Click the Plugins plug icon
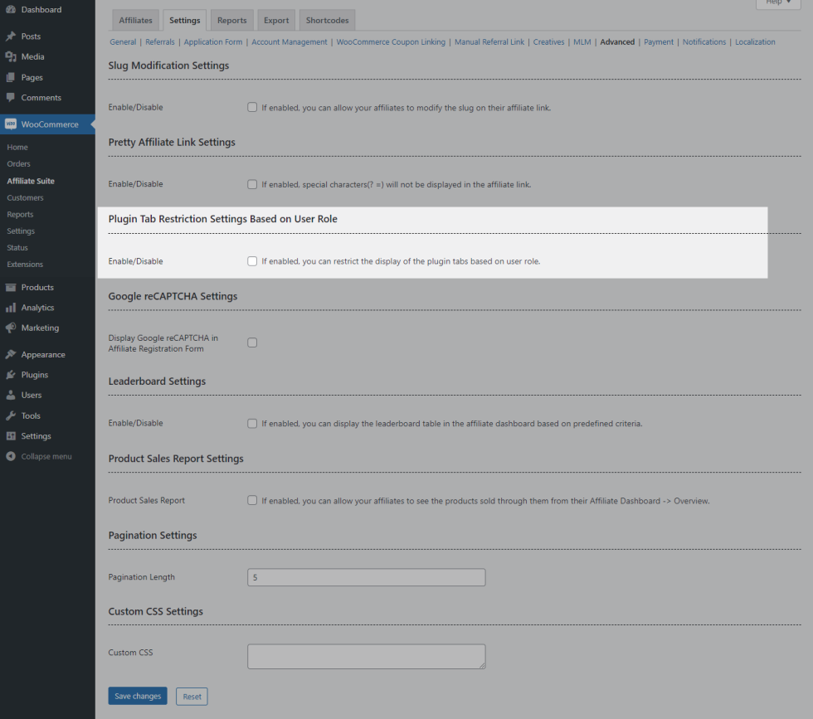Image resolution: width=813 pixels, height=719 pixels. pyautogui.click(x=11, y=375)
